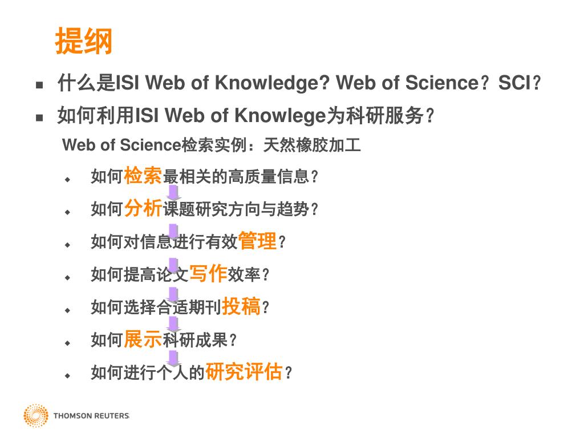
Task: Click the orange word 投稿
Action: click(x=241, y=307)
